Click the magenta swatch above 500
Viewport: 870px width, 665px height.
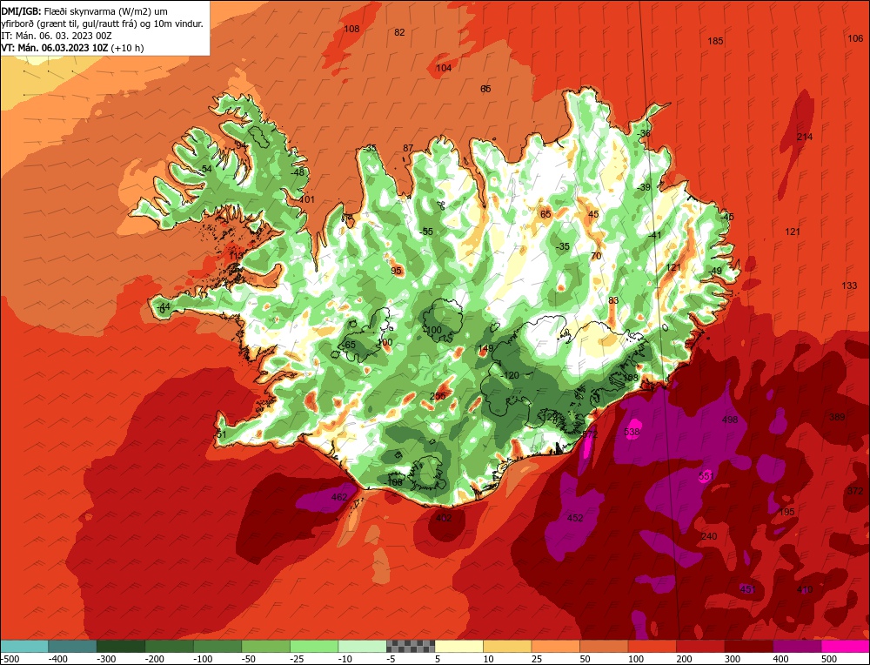click(x=845, y=646)
